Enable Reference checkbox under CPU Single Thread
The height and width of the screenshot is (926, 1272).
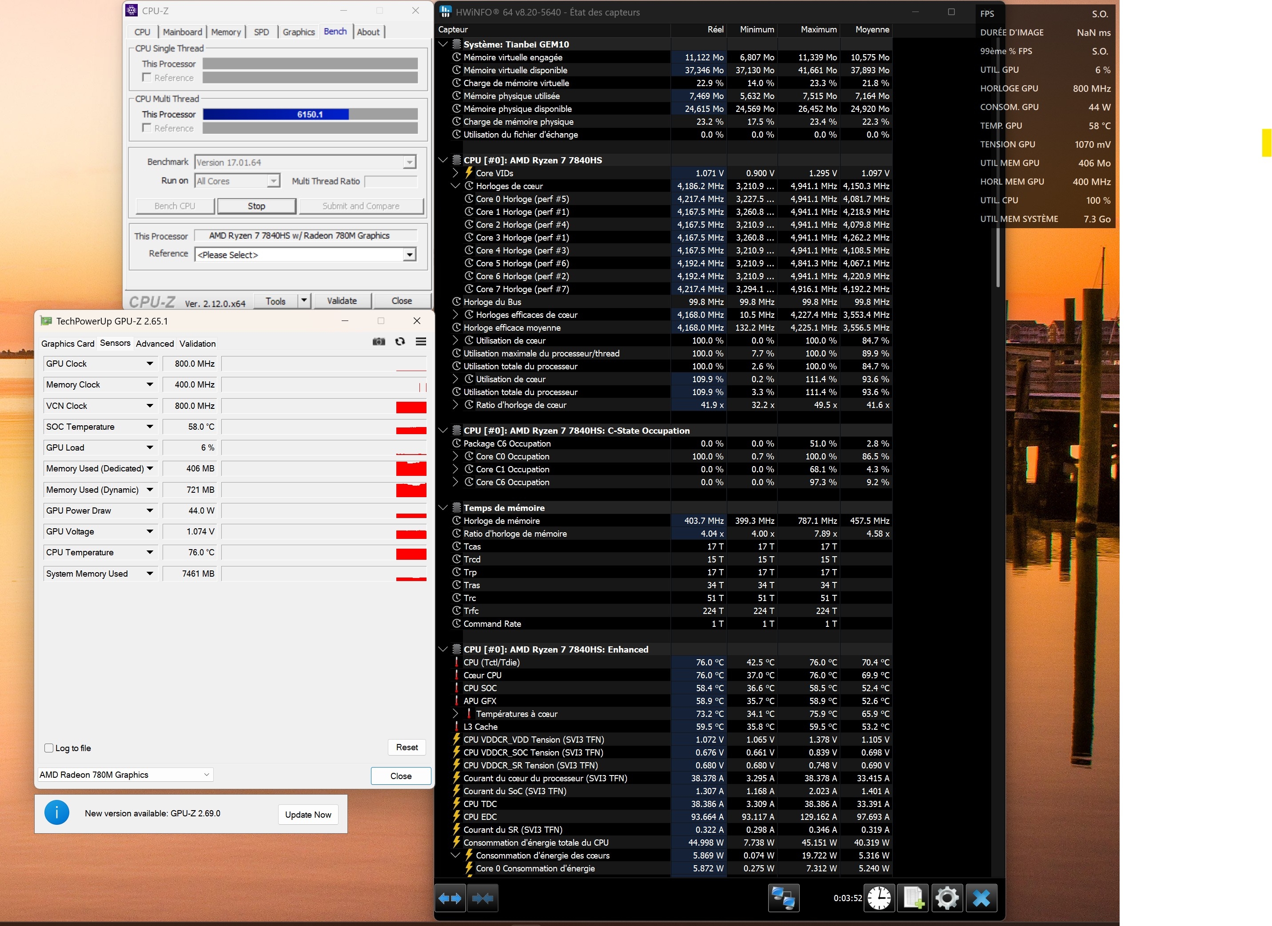(x=147, y=77)
